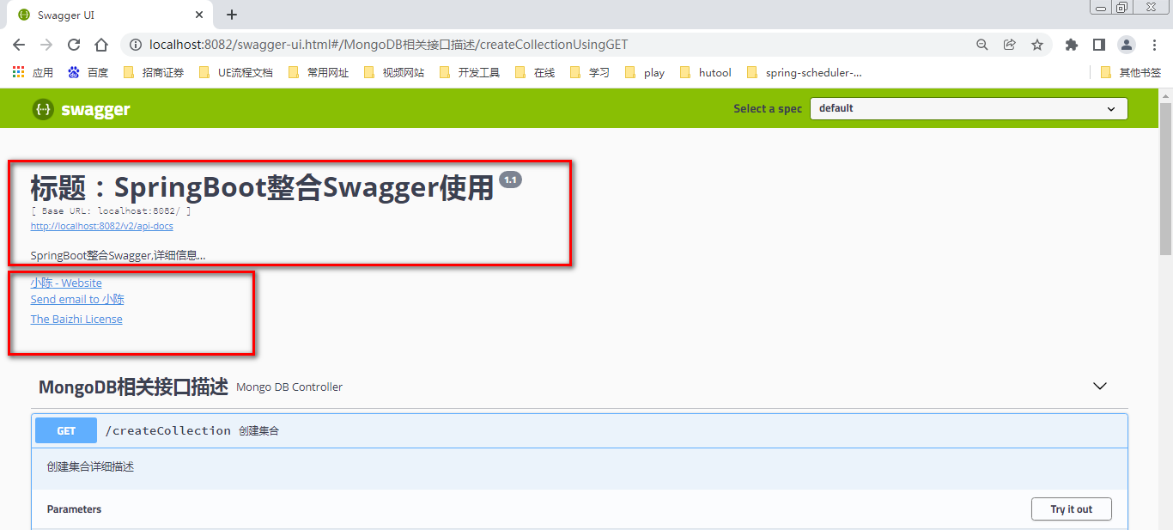Image resolution: width=1173 pixels, height=530 pixels.
Task: Open the 在线 bookmark folder
Action: click(x=534, y=73)
